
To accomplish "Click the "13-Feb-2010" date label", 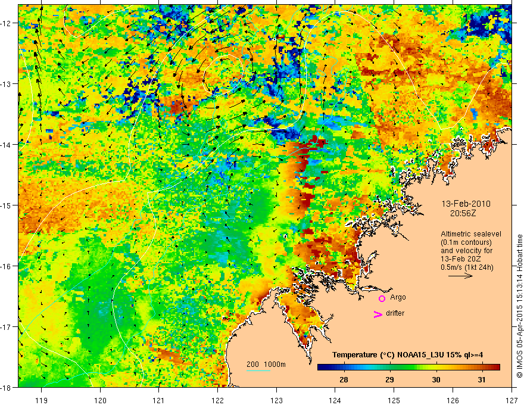I will tap(466, 204).
